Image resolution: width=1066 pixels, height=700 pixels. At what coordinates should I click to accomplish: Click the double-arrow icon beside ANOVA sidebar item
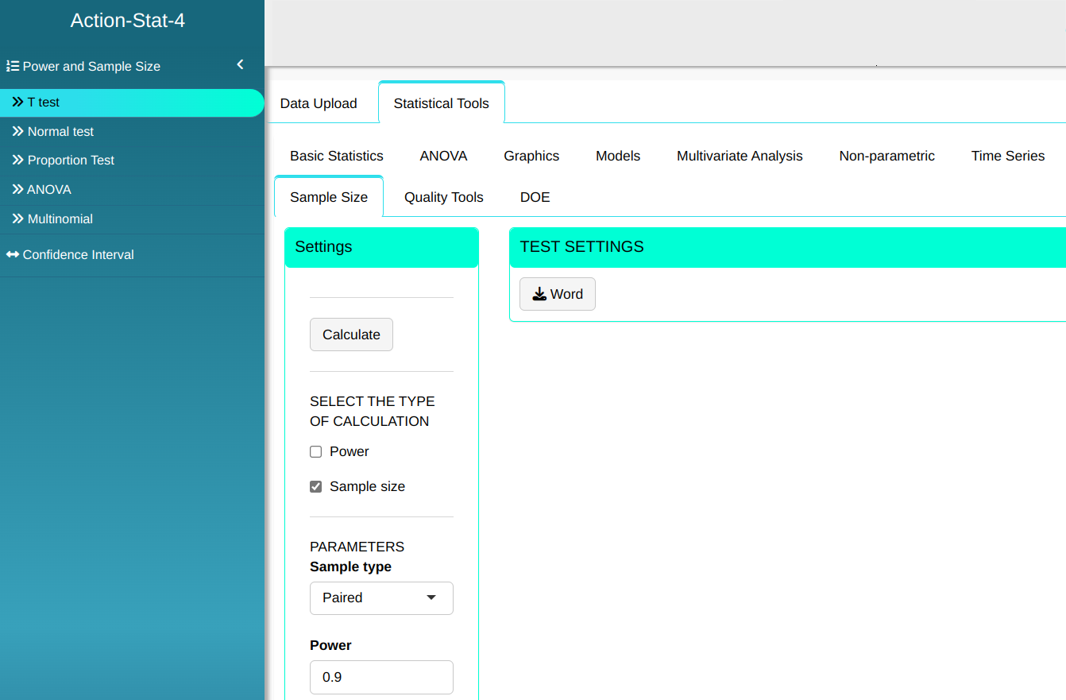[17, 189]
